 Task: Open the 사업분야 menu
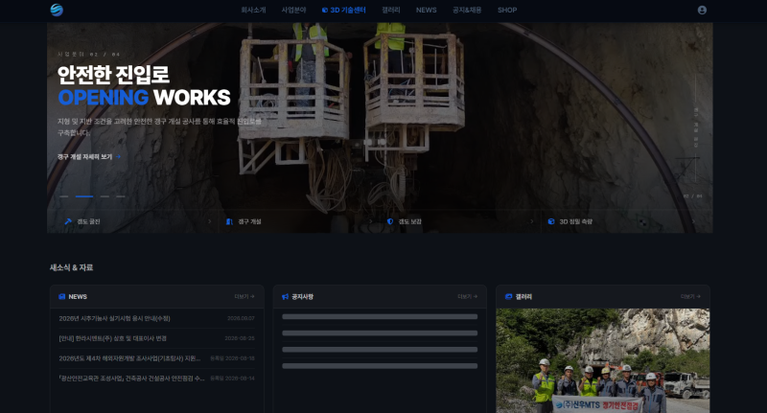(293, 10)
